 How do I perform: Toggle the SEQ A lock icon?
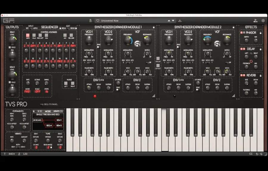click(60, 28)
